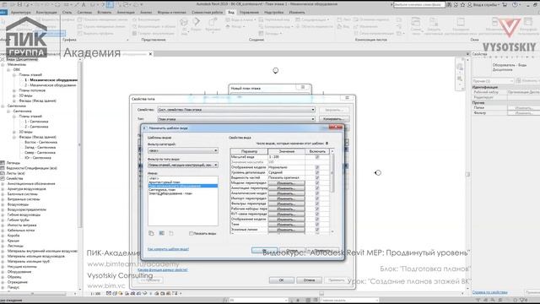Viewport: 540px width, 304px height.
Task: Open the 'Фильтр категорий' dropdown
Action: click(183, 150)
